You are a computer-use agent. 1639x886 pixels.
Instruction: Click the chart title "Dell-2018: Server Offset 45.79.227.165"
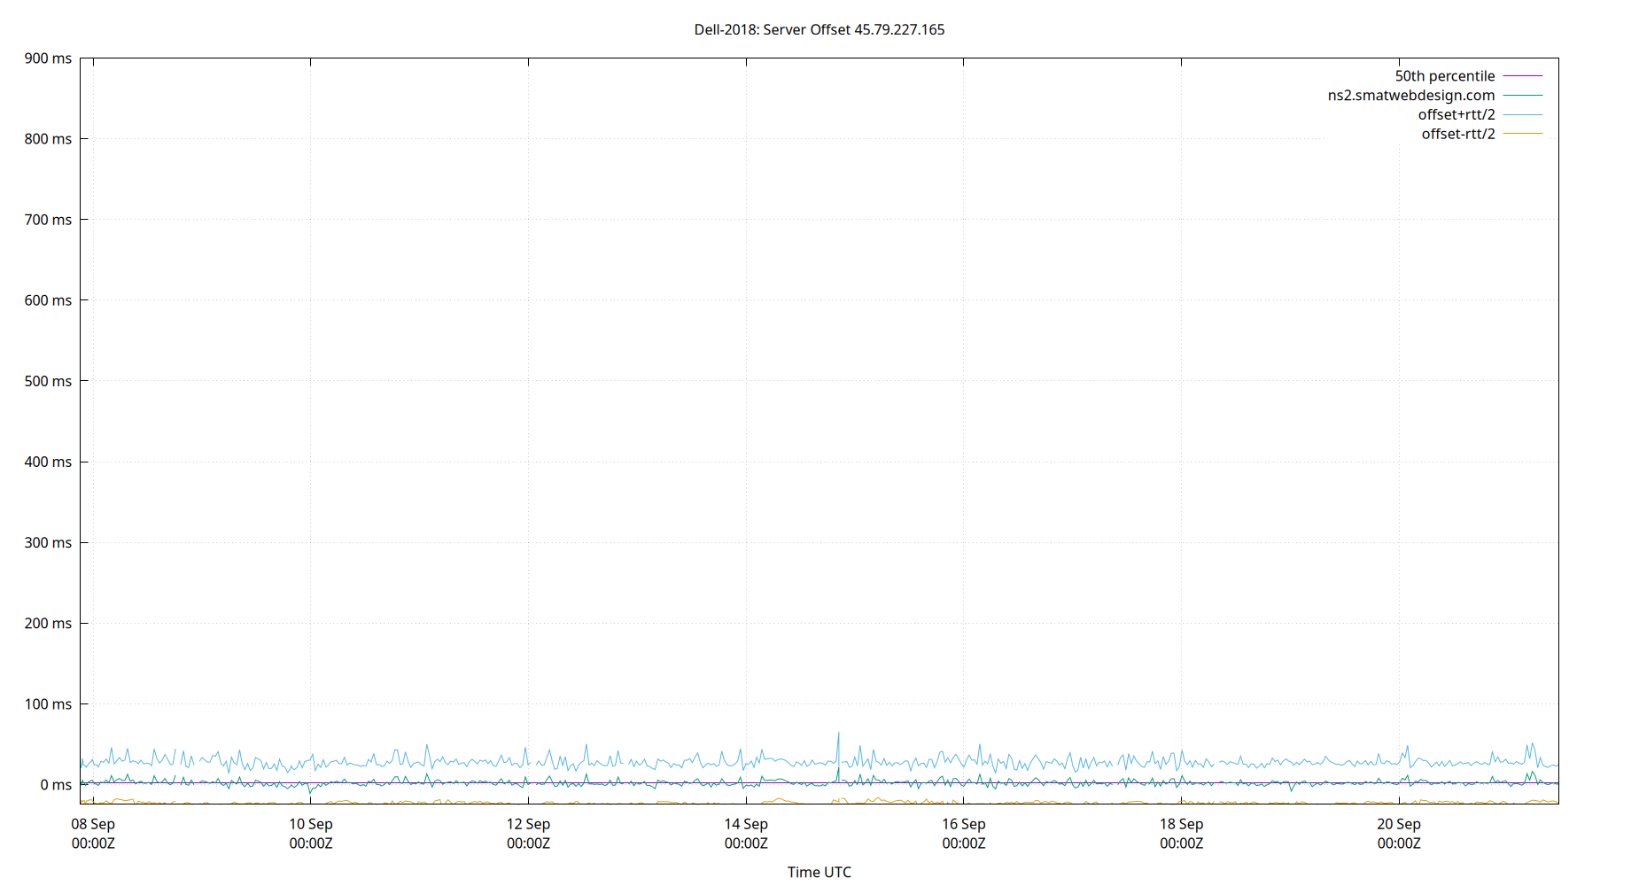pyautogui.click(x=819, y=29)
